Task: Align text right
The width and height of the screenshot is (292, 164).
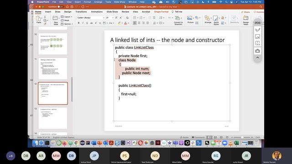Action: [x=143, y=23]
